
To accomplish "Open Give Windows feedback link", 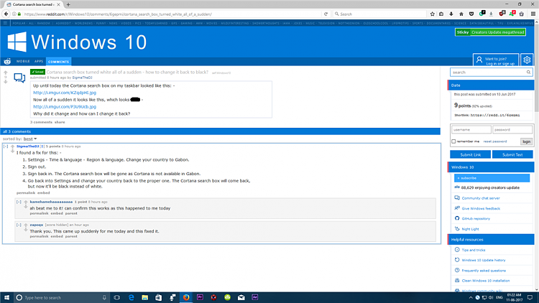I will [481, 208].
